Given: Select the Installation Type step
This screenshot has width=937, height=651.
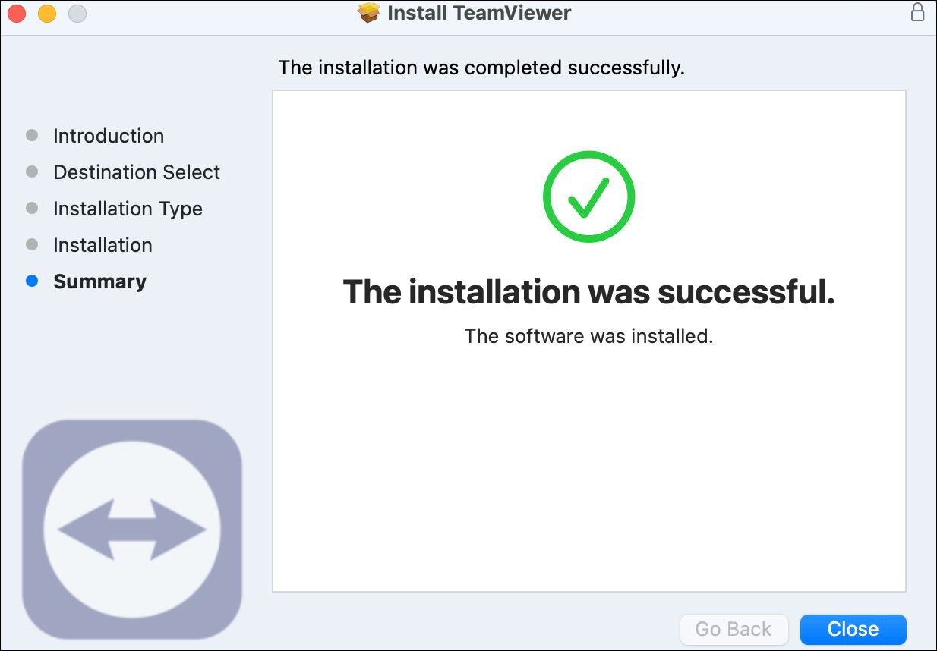Looking at the screenshot, I should coord(128,209).
